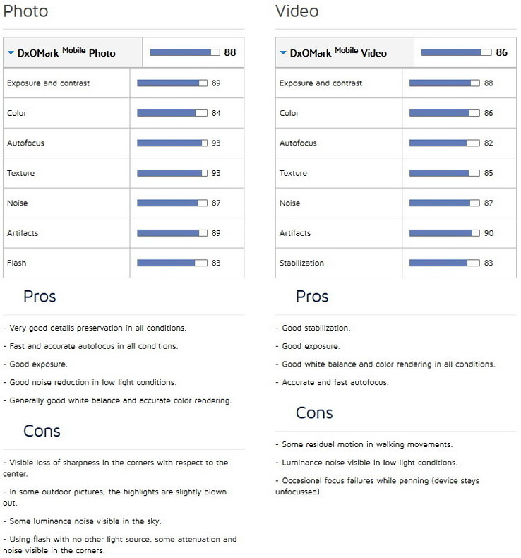Select the Photo Noise row label

[x=18, y=203]
